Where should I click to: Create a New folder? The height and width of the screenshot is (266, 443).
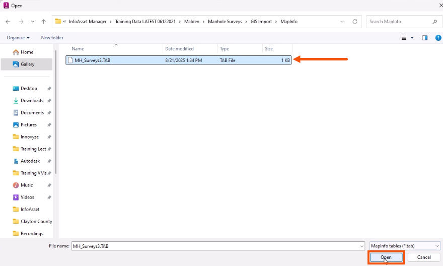(x=52, y=38)
